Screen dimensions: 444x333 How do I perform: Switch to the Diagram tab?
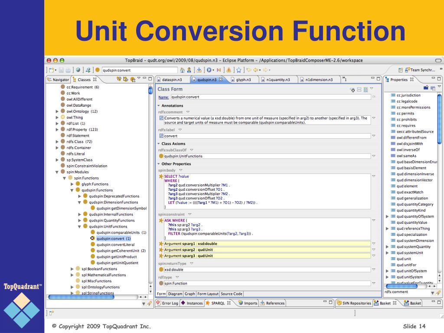(175, 294)
